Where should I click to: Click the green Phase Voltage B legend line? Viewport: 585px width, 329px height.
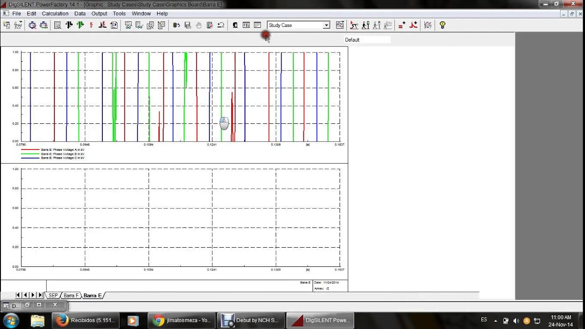coord(30,154)
